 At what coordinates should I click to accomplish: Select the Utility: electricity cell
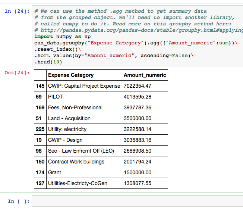(84, 129)
